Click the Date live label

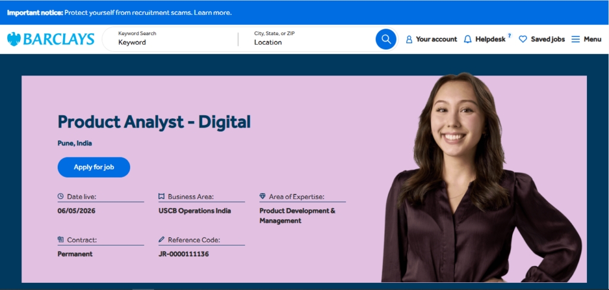(81, 197)
